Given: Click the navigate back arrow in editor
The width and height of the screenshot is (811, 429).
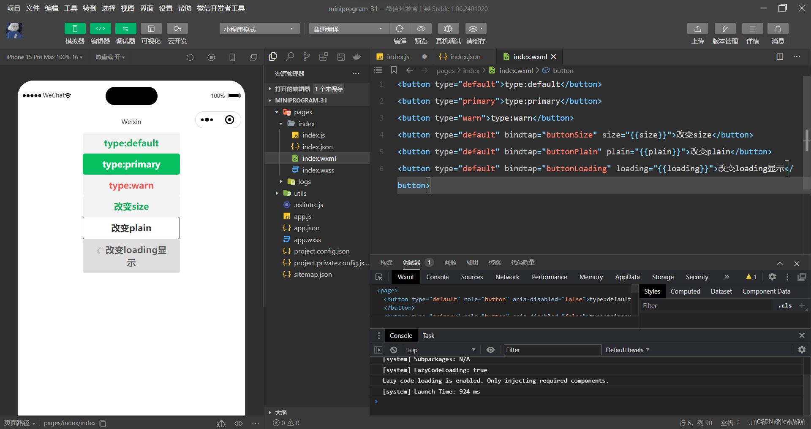Looking at the screenshot, I should pyautogui.click(x=409, y=70).
